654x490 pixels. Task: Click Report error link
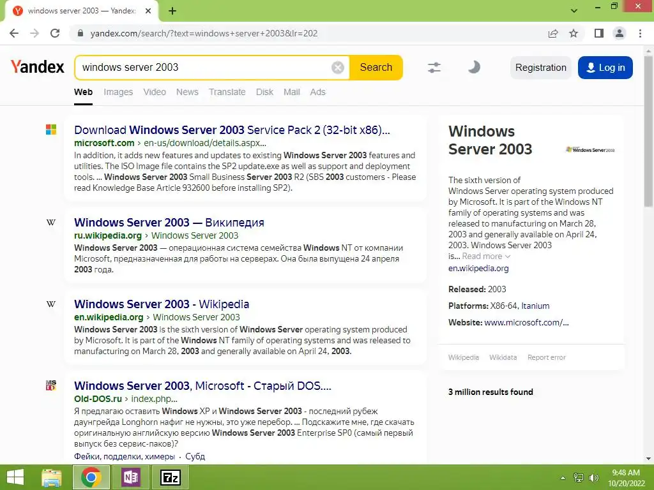pos(547,357)
